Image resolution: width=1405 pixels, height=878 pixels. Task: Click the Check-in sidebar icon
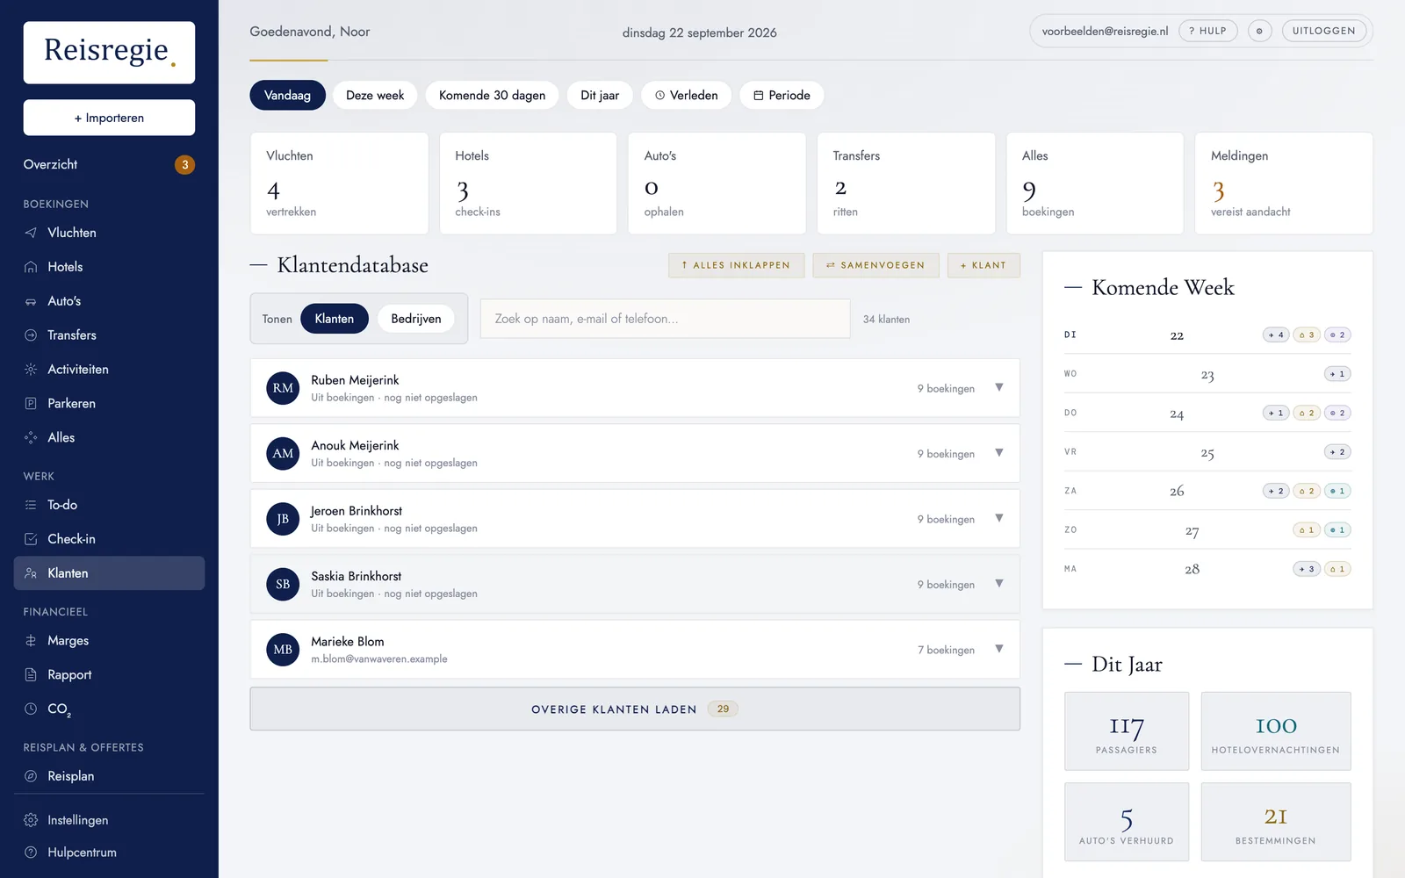(31, 539)
